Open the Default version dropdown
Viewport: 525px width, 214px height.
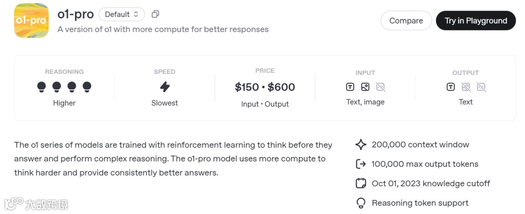122,15
